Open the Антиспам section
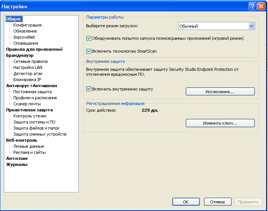268x211 pixels. (x=17, y=158)
